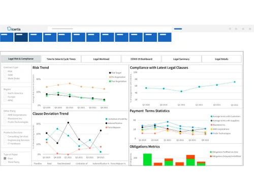Click Average terms with Suppliers legend entry

point(225,121)
